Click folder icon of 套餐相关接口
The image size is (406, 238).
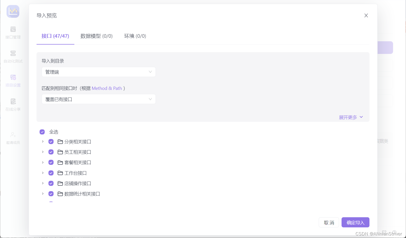pos(60,162)
